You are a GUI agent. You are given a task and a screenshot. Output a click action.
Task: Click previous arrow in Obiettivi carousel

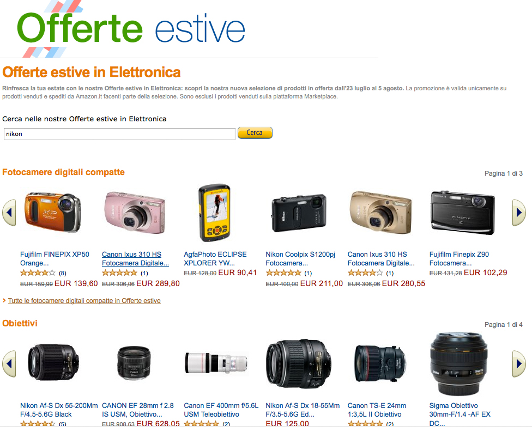[x=9, y=364]
